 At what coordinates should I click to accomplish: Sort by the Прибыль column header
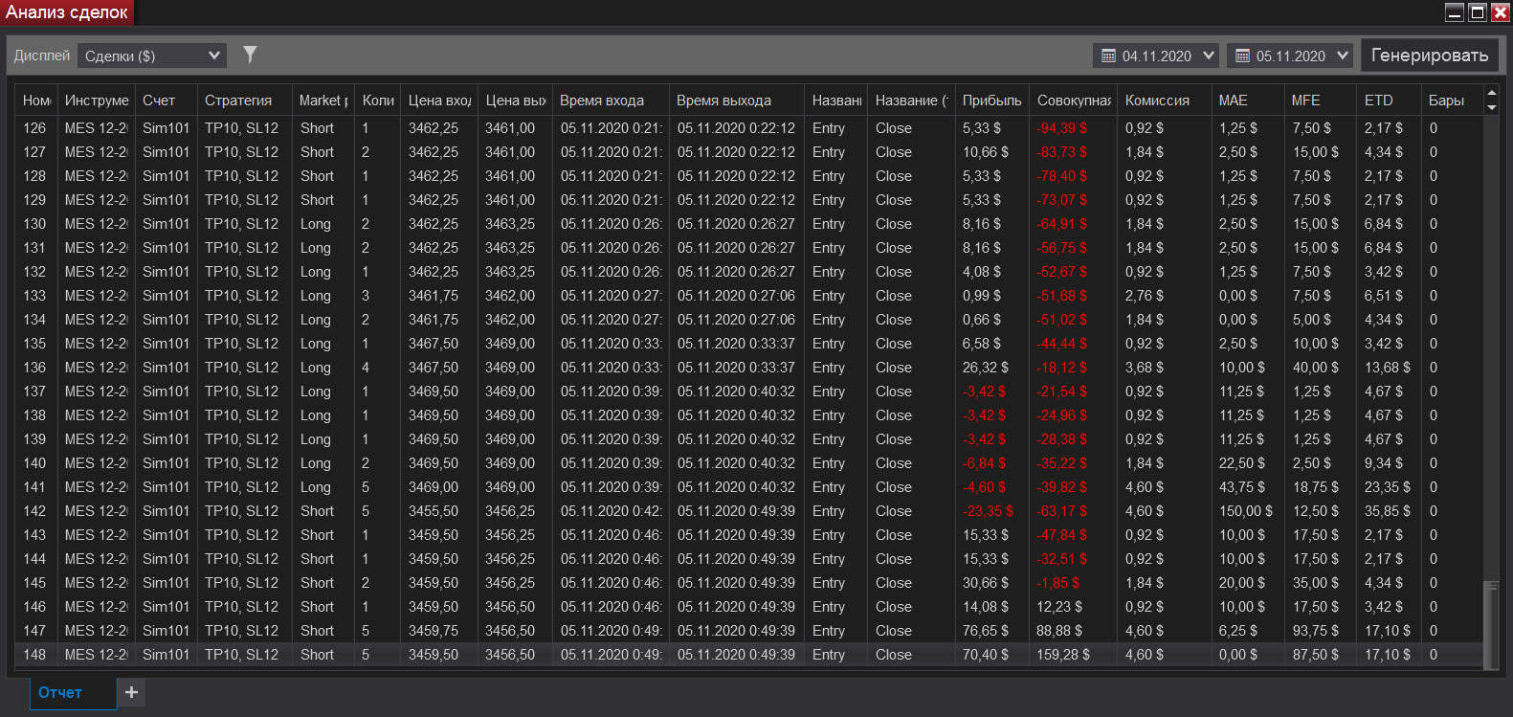pyautogui.click(x=992, y=101)
